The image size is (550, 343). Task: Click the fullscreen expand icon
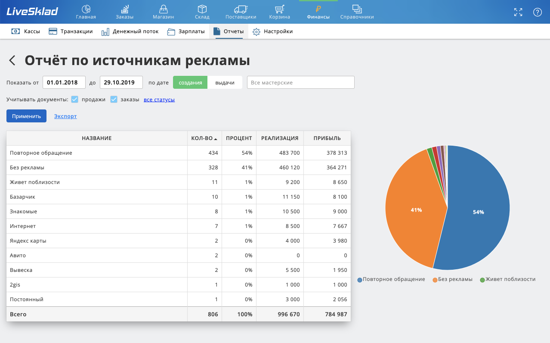pos(518,12)
